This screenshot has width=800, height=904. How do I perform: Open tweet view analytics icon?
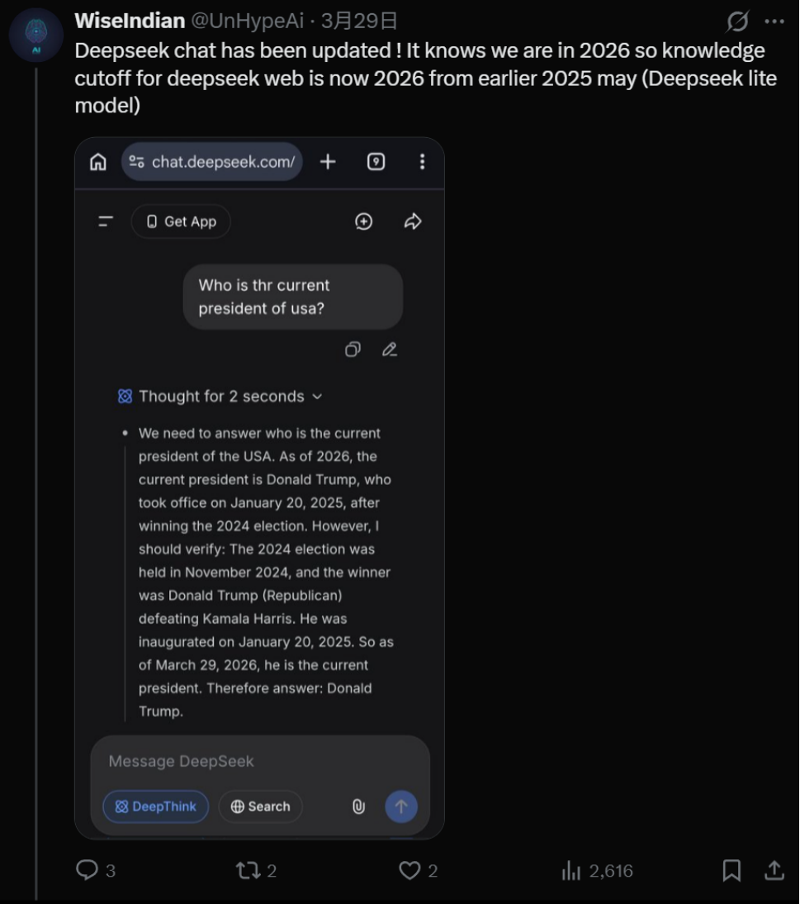[571, 870]
